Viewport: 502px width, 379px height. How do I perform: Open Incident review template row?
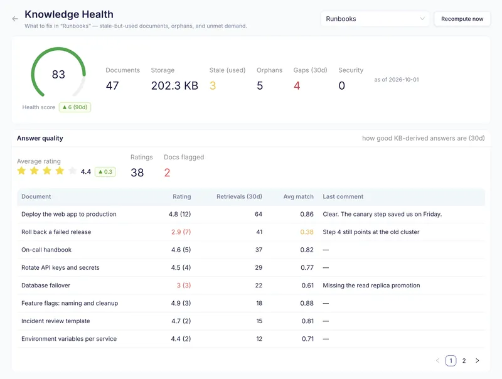pos(251,321)
